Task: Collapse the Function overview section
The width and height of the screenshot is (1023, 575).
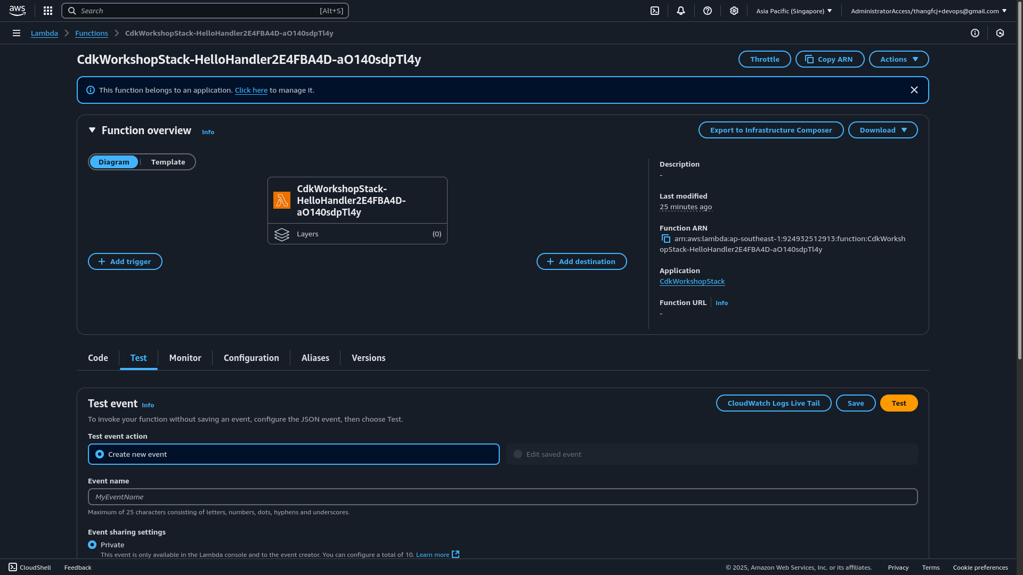Action: tap(92, 130)
